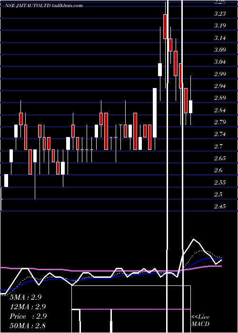Viewport: 238px width, 333px height.
Task: Click the 2.55 price axis label
Action: tap(220, 183)
